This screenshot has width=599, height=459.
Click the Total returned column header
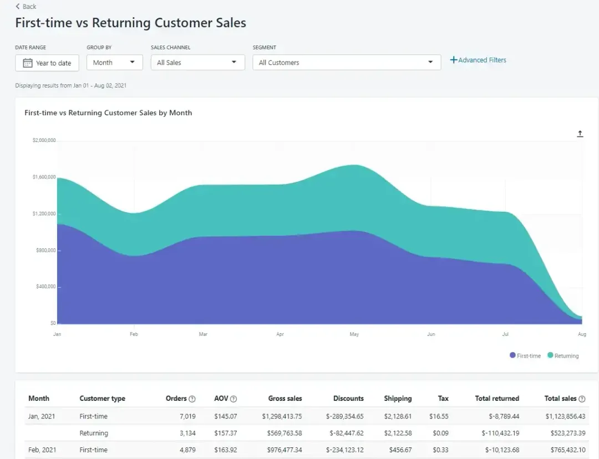(x=497, y=398)
